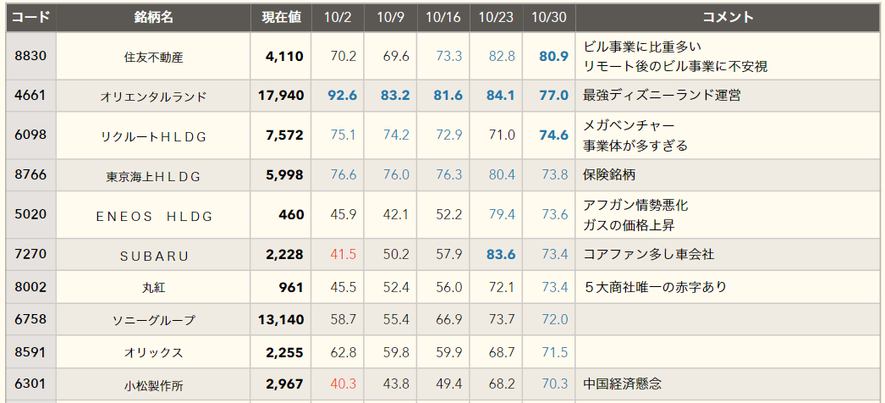Click the 74.6 value
The height and width of the screenshot is (403, 885).
tap(553, 135)
